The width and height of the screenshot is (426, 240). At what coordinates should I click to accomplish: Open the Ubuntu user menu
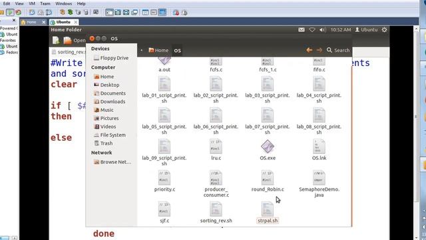click(x=366, y=29)
